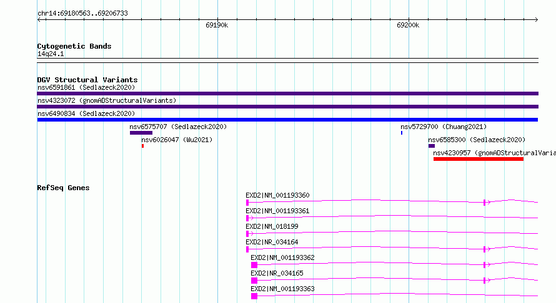Click first exon block of EXD2|NR_034165
The height and width of the screenshot is (303, 556).
254,281
